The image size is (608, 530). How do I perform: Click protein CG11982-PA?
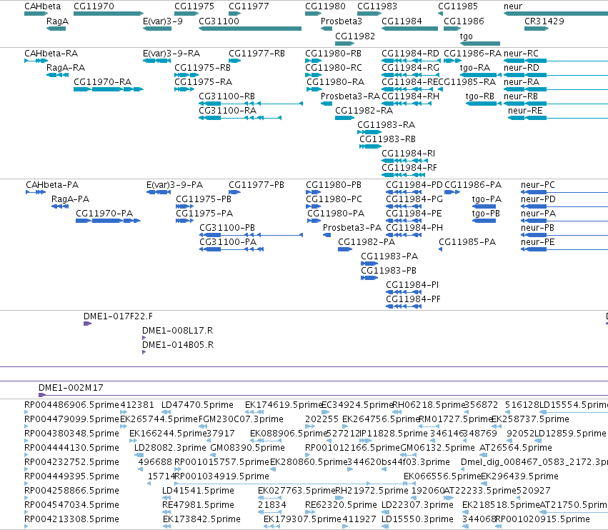(367, 242)
